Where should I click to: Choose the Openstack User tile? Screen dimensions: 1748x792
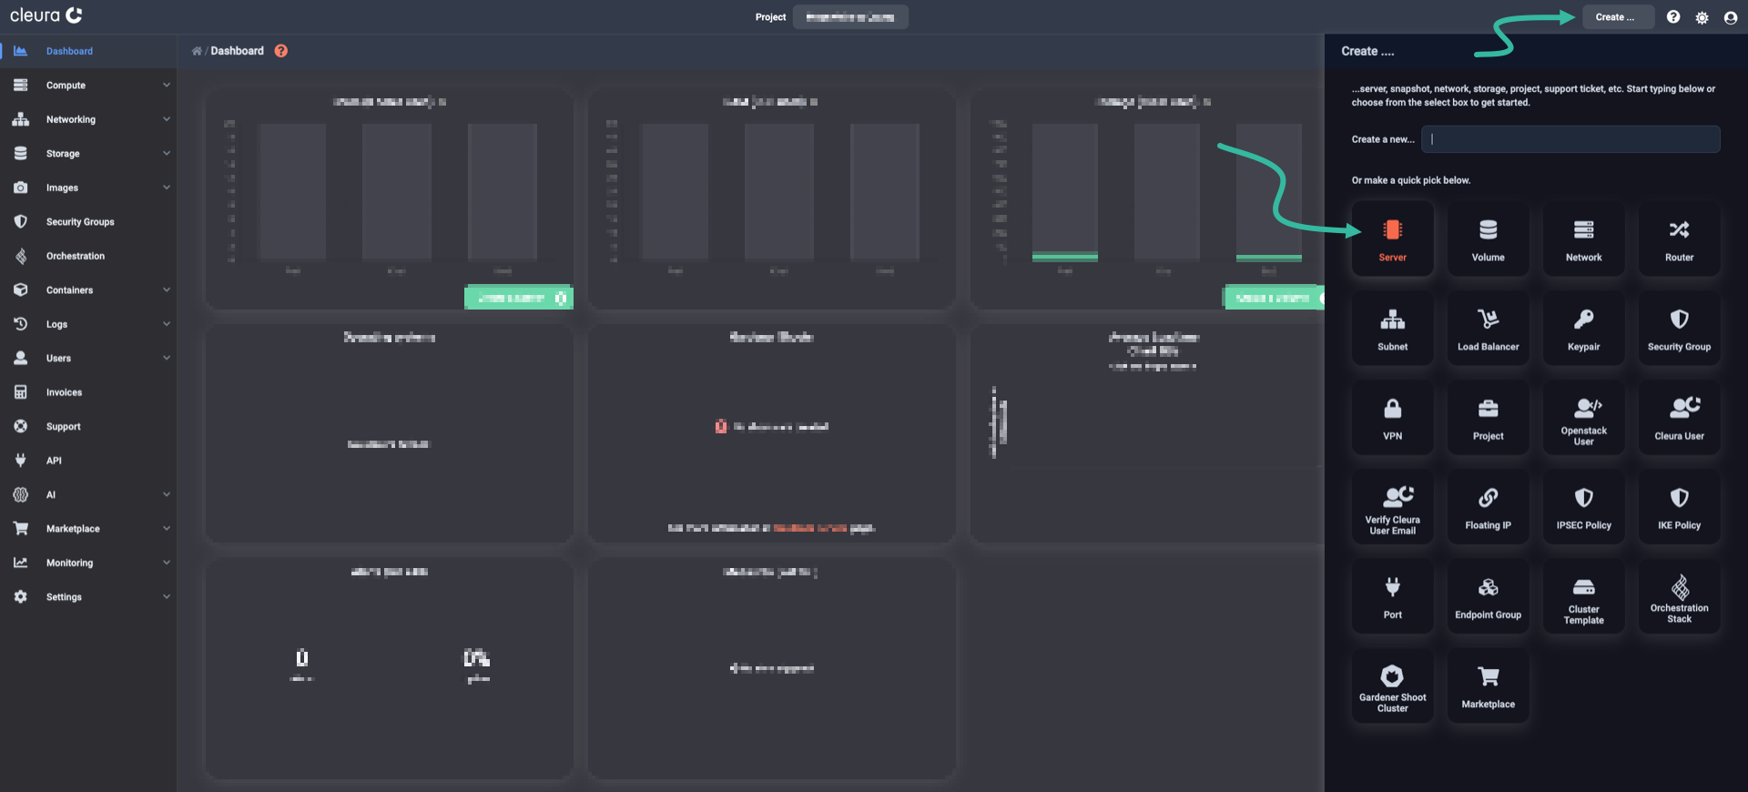pos(1583,418)
